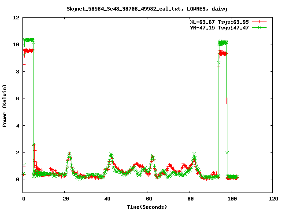Click the y-axis tick label 8
Viewport: 282px width, 211px height.
[18, 71]
